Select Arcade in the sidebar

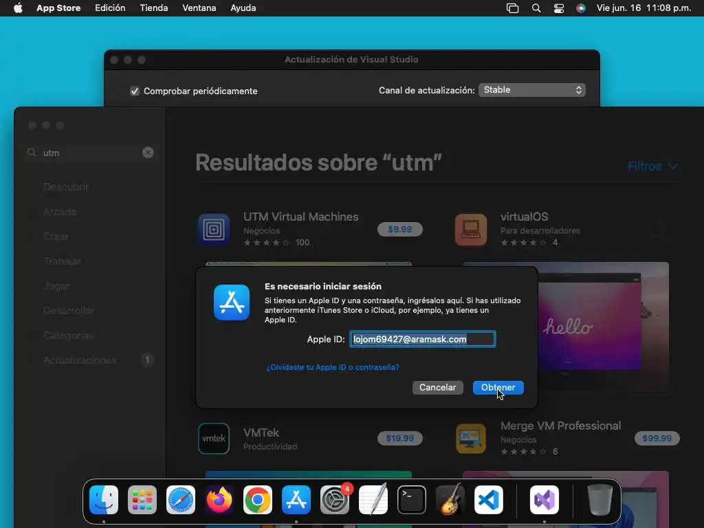[60, 212]
